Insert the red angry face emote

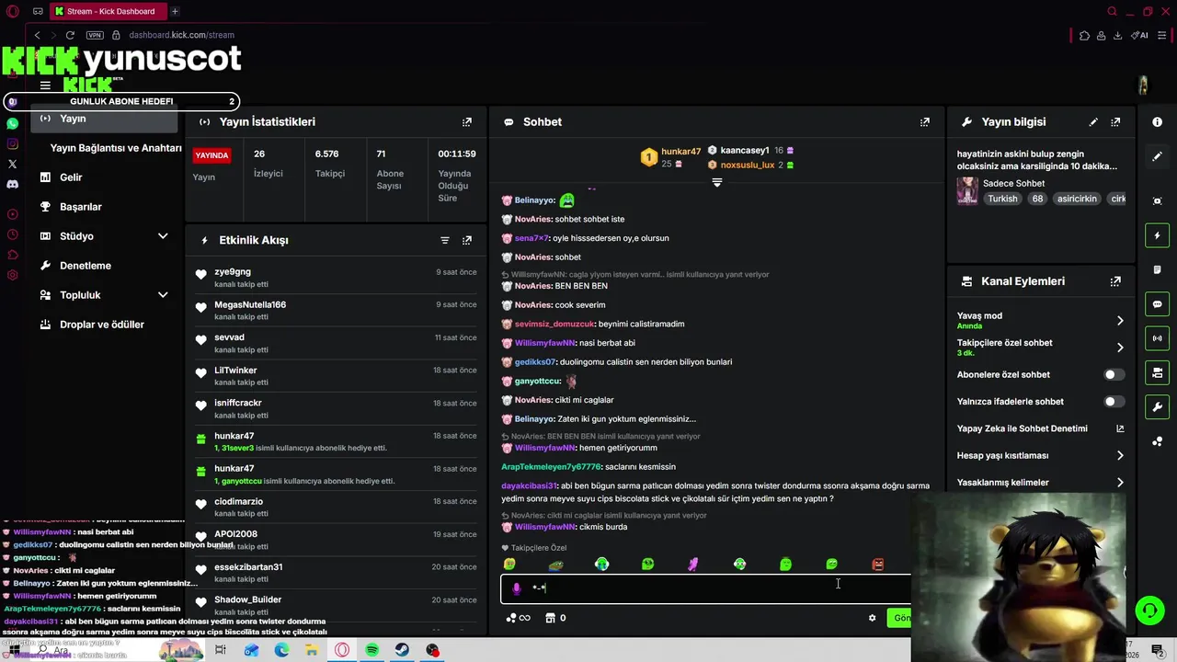click(x=877, y=564)
